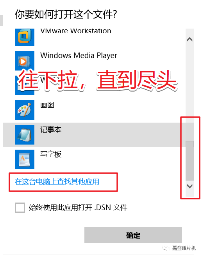Enable always use this app for .DSN

tap(20, 208)
